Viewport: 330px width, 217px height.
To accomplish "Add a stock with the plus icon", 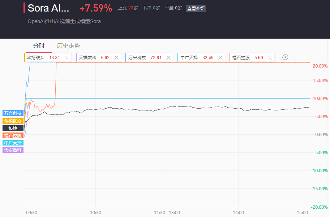I will coord(285,57).
